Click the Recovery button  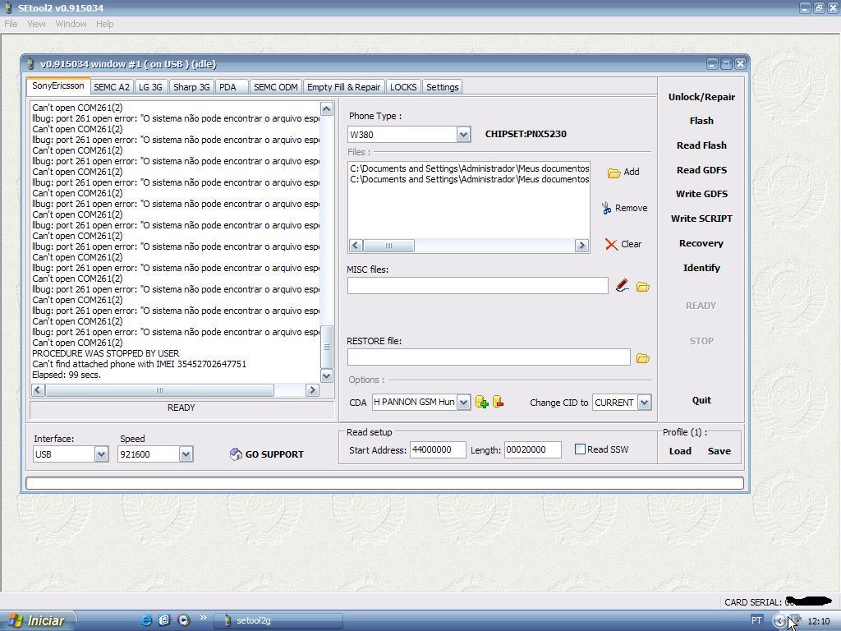coord(701,243)
